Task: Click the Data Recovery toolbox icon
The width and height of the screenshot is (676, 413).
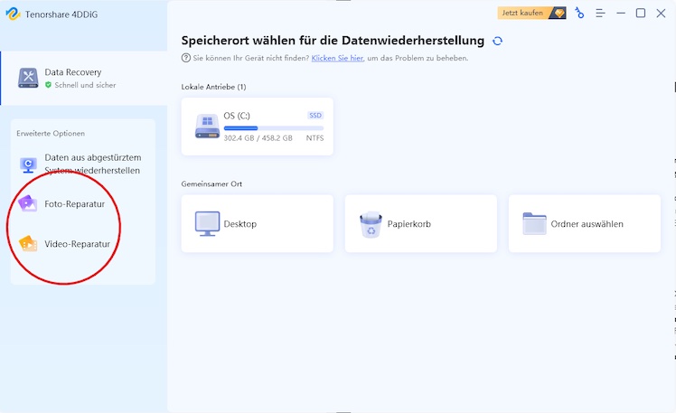Action: pyautogui.click(x=28, y=78)
